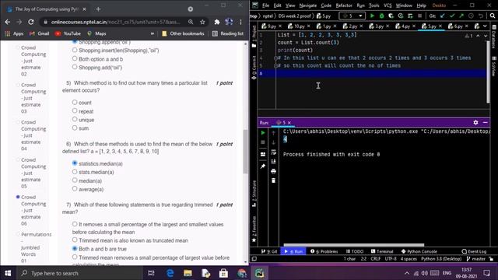Click the zoom magnifier in Chrome address bar
The height and width of the screenshot is (280, 498).
[x=191, y=22]
